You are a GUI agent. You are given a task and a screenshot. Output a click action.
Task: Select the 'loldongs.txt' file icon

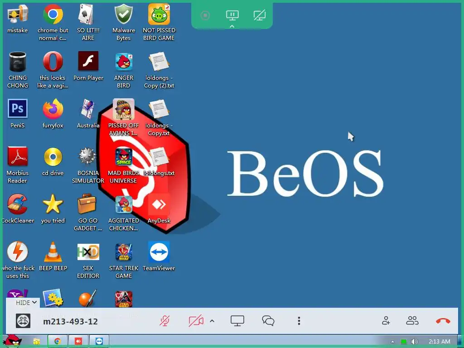coord(159,156)
